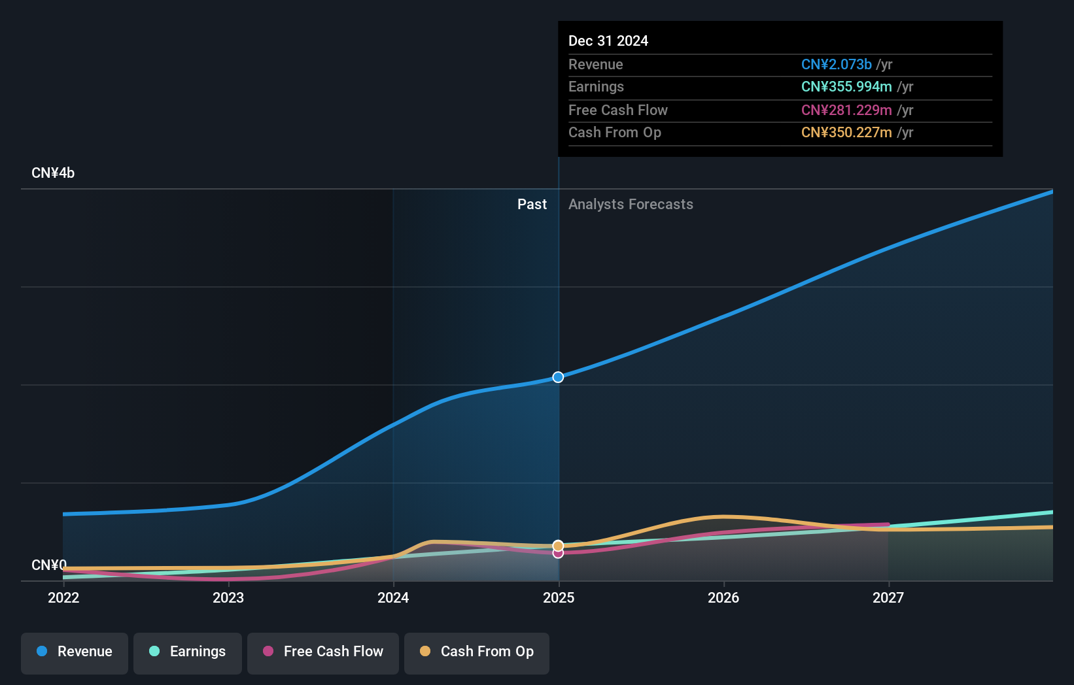Click the CN¥0 y-axis label

49,565
